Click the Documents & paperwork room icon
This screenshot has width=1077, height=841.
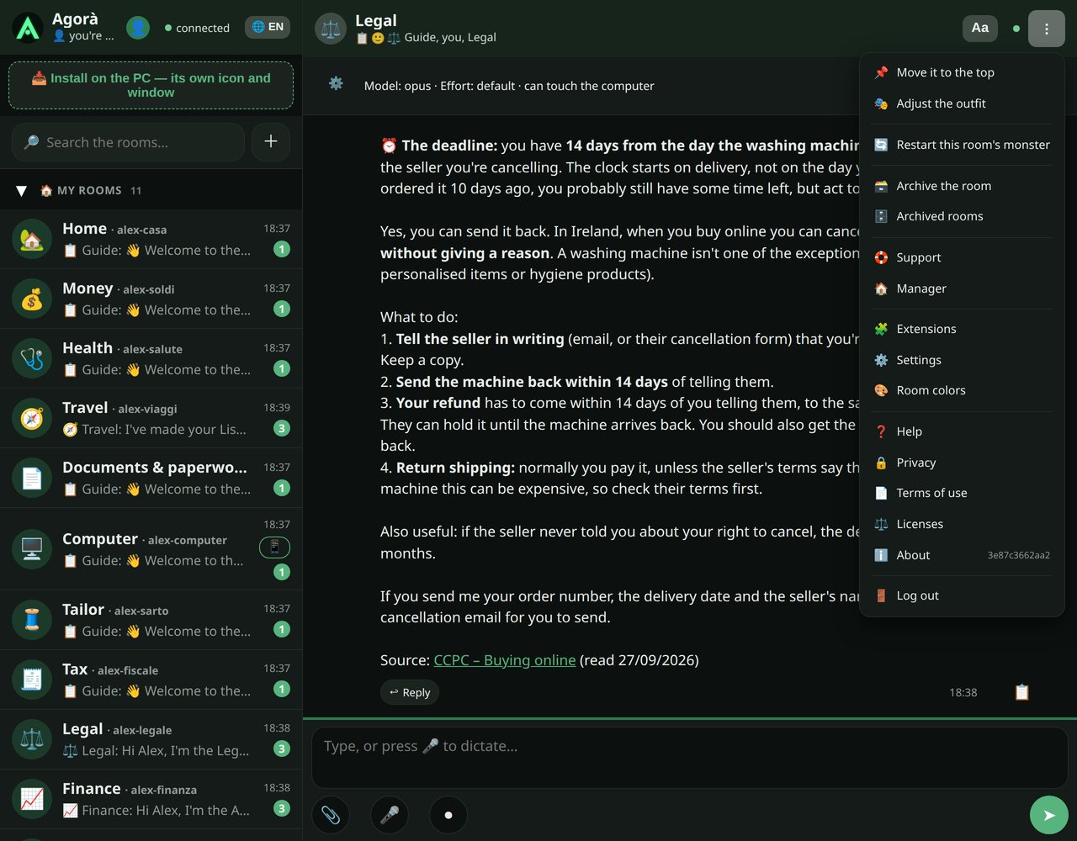point(32,478)
